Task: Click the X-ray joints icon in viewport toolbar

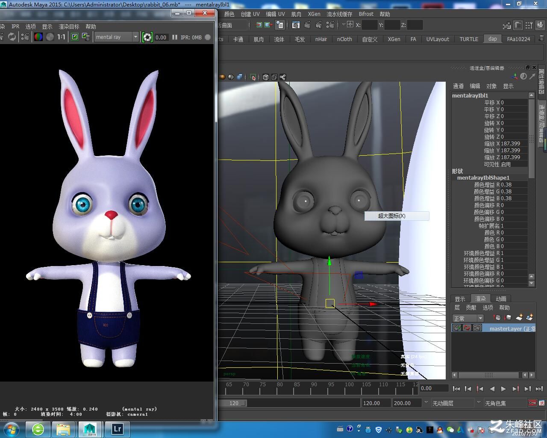Action: tap(282, 77)
